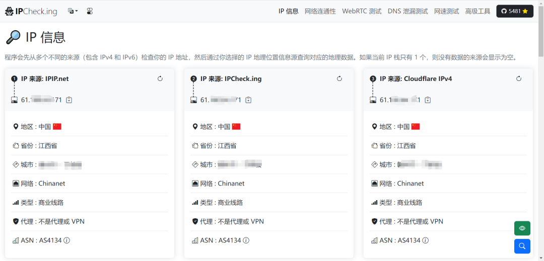The image size is (544, 261).
Task: Open the blue search floating button
Action: point(522,246)
